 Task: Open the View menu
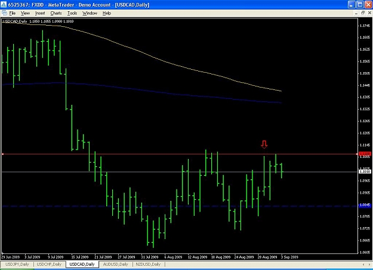pos(25,13)
